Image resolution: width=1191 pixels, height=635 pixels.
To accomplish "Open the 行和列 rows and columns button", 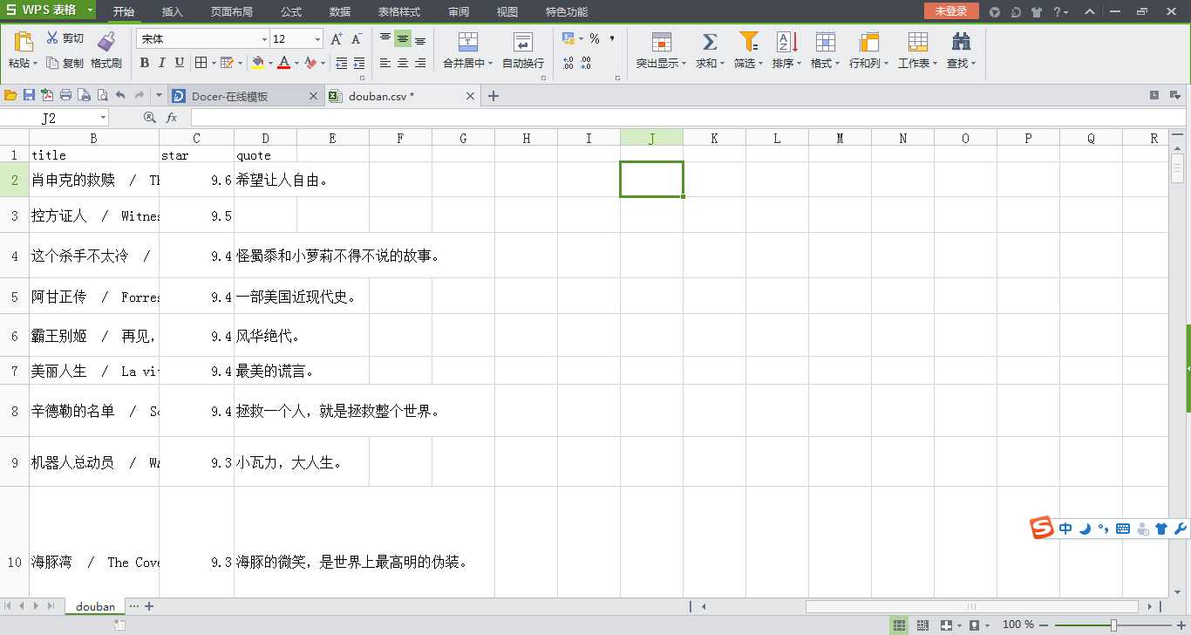I will tap(869, 51).
